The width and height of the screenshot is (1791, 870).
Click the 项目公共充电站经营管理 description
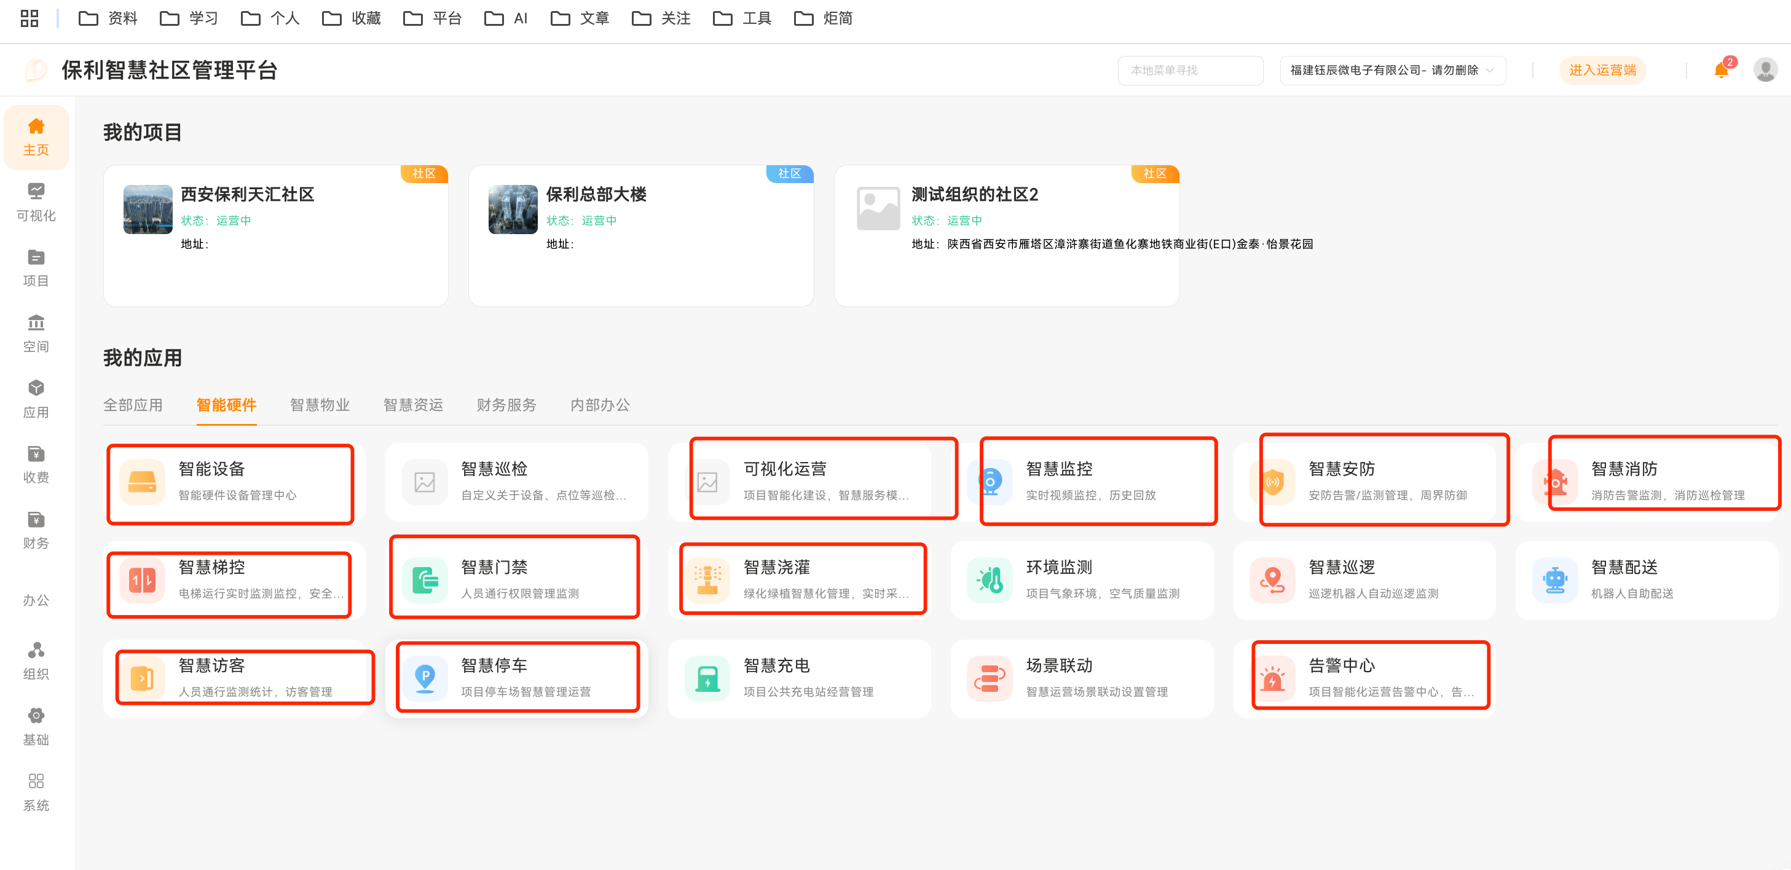click(x=809, y=692)
